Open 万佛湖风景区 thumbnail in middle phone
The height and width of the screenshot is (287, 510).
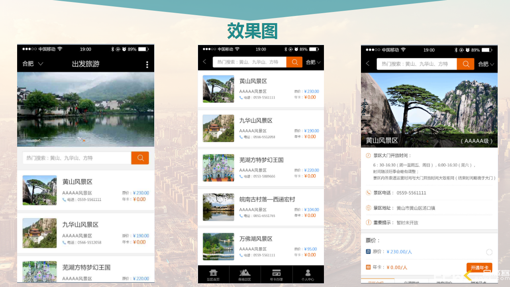coord(218,247)
